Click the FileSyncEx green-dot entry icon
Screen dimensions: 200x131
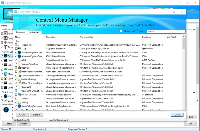point(18,46)
